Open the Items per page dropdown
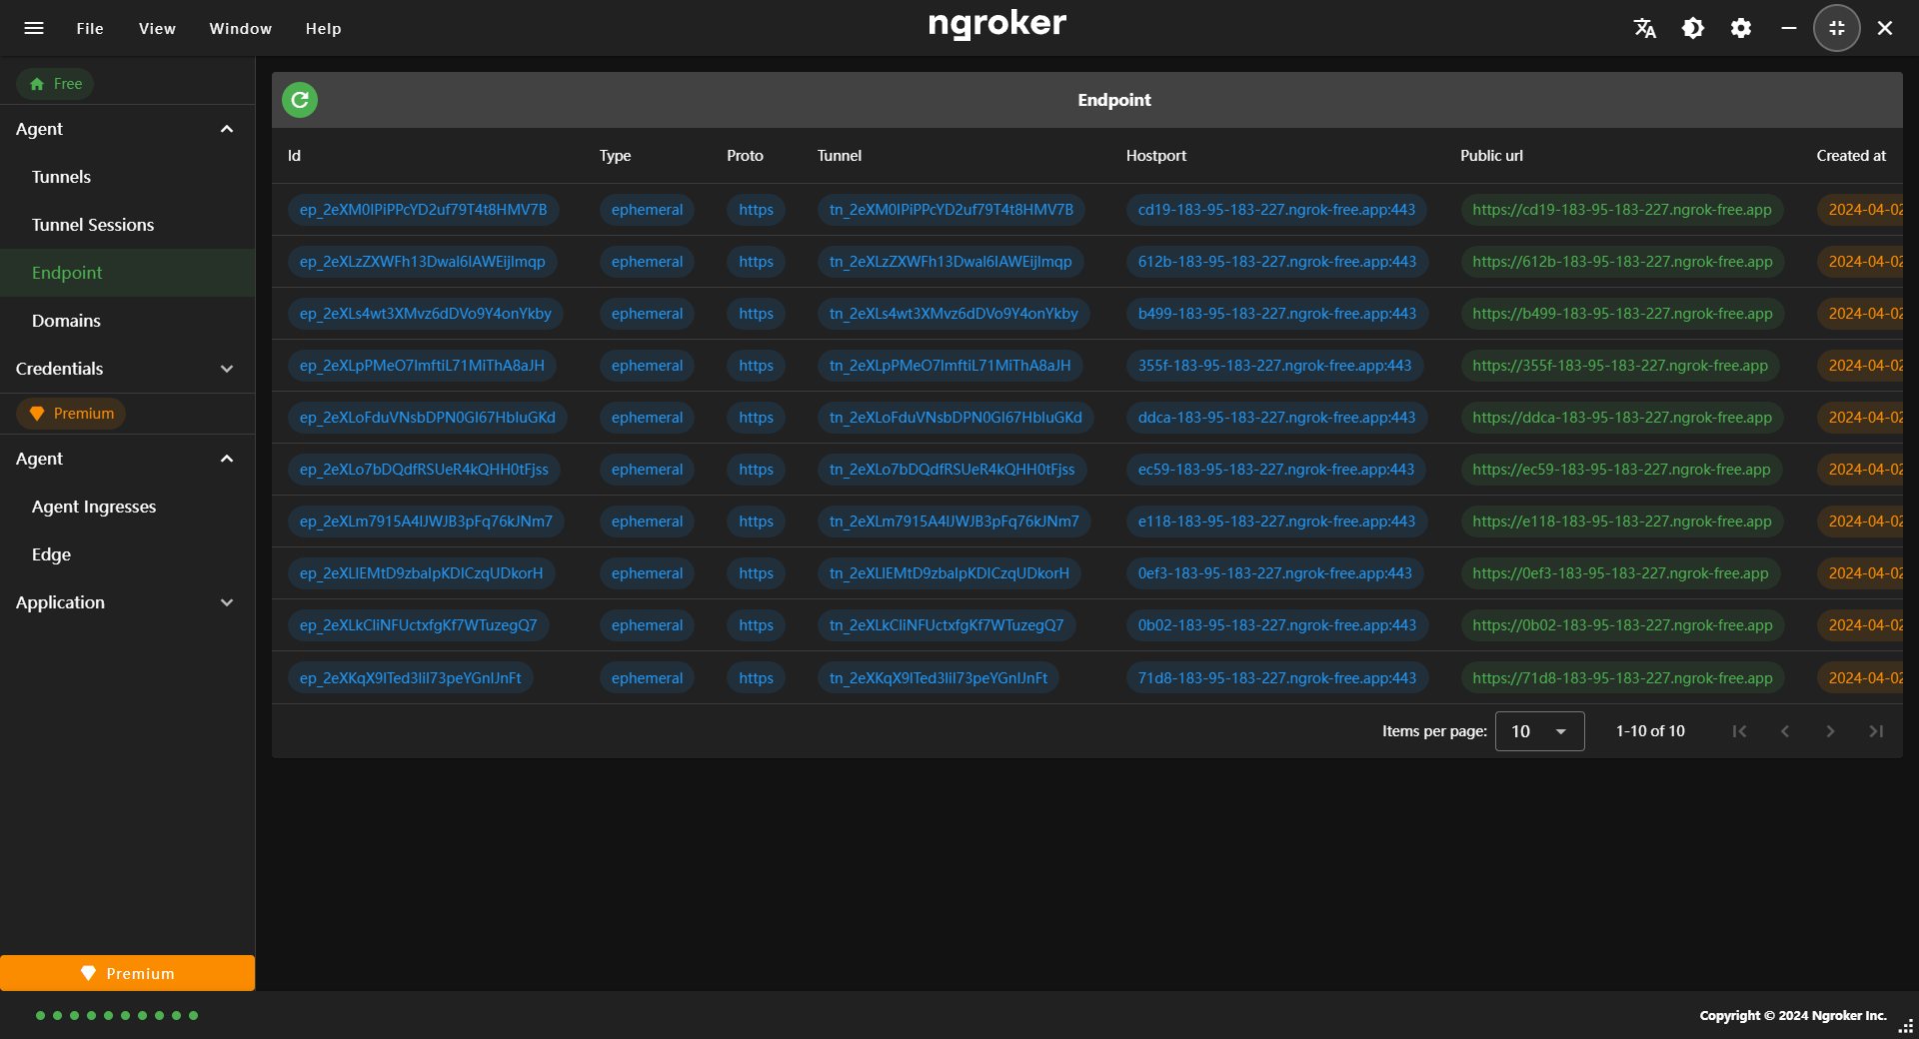 point(1539,731)
